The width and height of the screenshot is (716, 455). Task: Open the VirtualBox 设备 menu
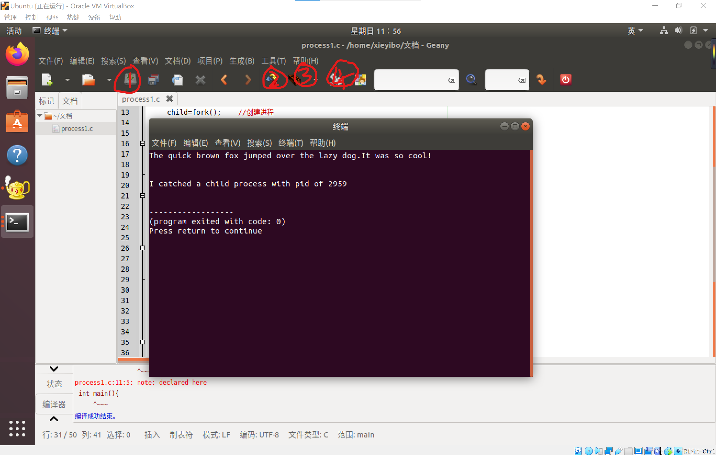(94, 18)
